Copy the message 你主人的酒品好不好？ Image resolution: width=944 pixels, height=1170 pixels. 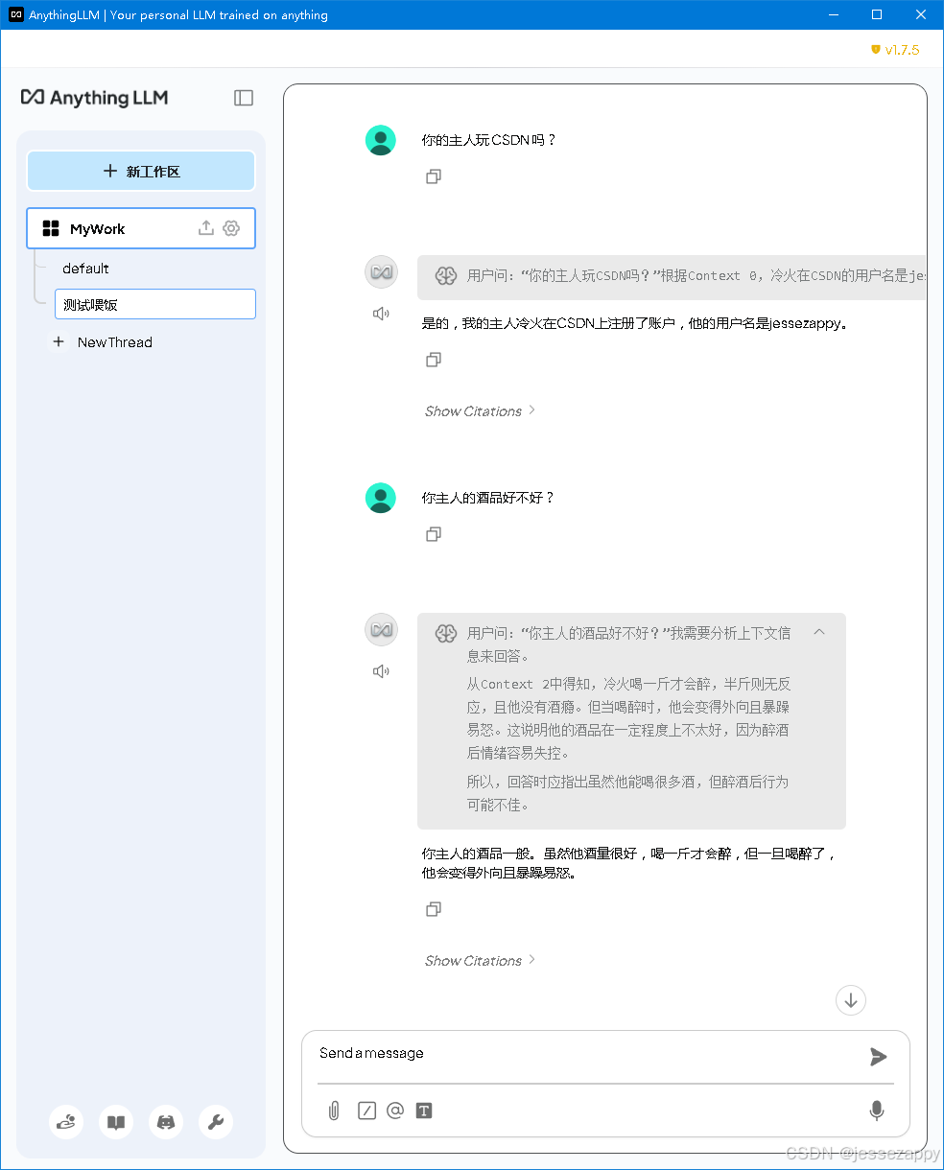pyautogui.click(x=434, y=534)
